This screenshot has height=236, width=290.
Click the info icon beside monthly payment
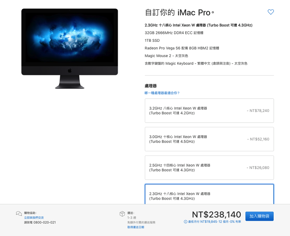185,221
